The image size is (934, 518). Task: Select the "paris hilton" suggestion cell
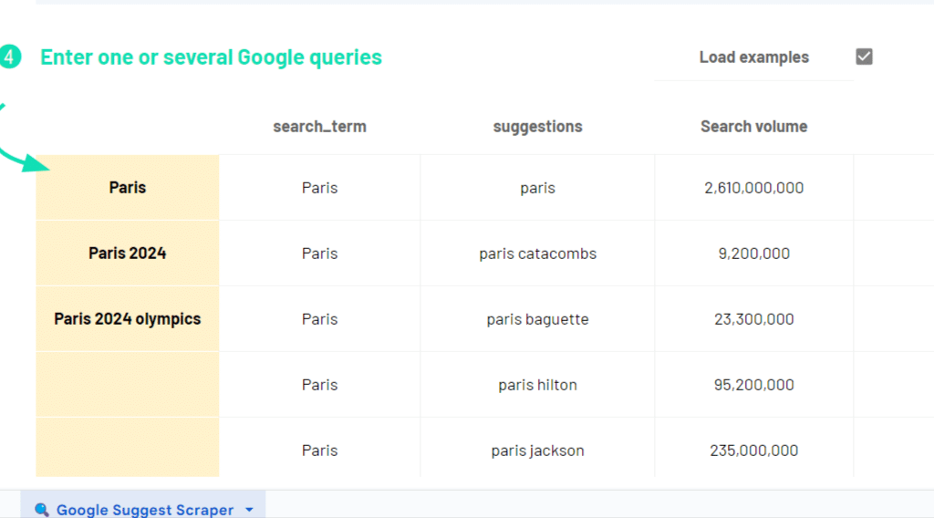(537, 385)
